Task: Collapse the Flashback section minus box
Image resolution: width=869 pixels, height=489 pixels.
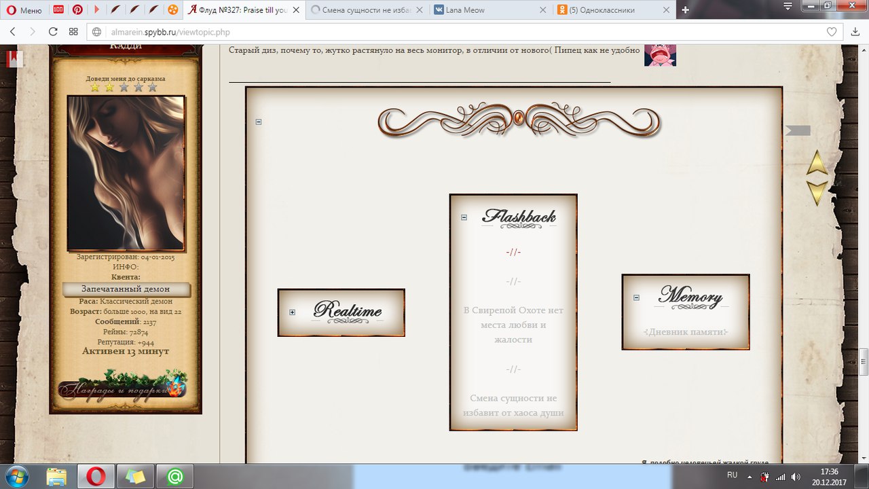Action: [464, 217]
